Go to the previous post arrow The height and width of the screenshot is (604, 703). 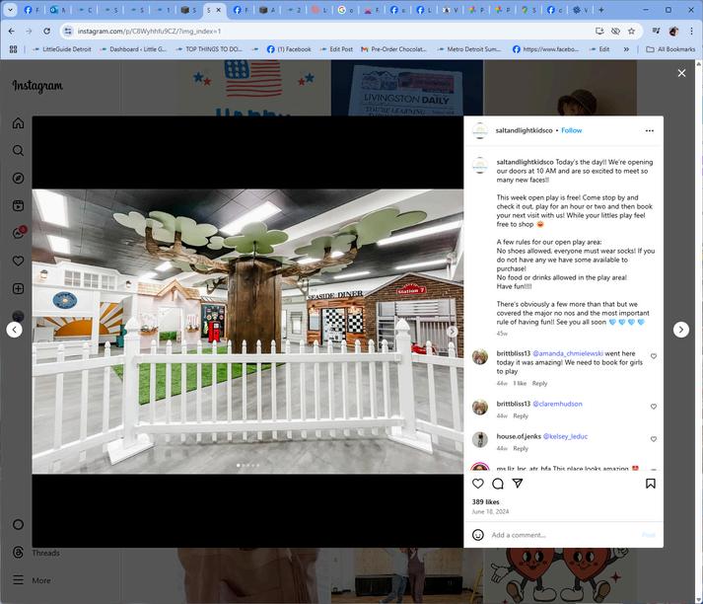click(x=15, y=330)
